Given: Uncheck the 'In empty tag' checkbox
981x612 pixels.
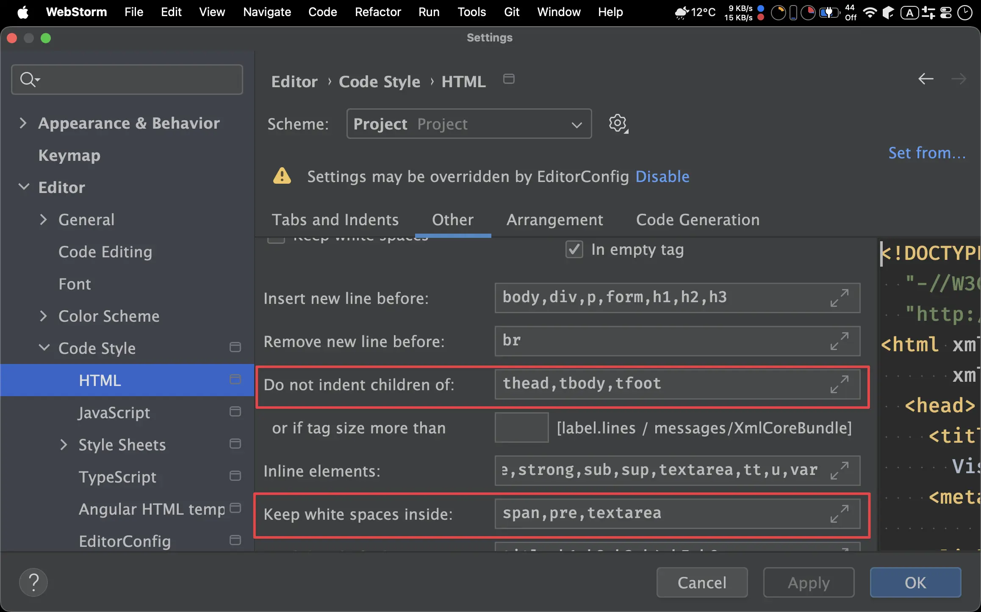Looking at the screenshot, I should [574, 250].
